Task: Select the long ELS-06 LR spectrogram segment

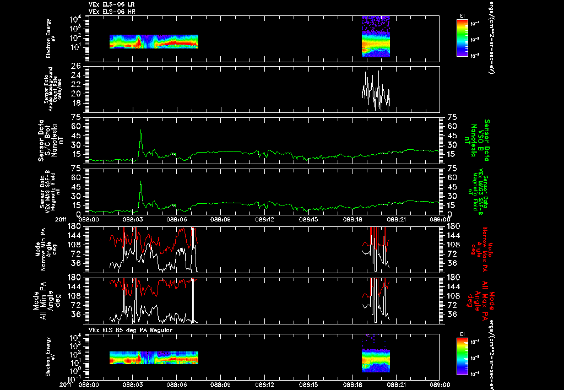Action: click(154, 41)
